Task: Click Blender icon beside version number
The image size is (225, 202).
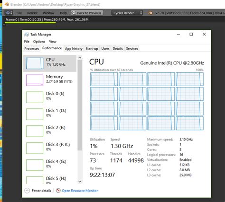Action: point(150,13)
